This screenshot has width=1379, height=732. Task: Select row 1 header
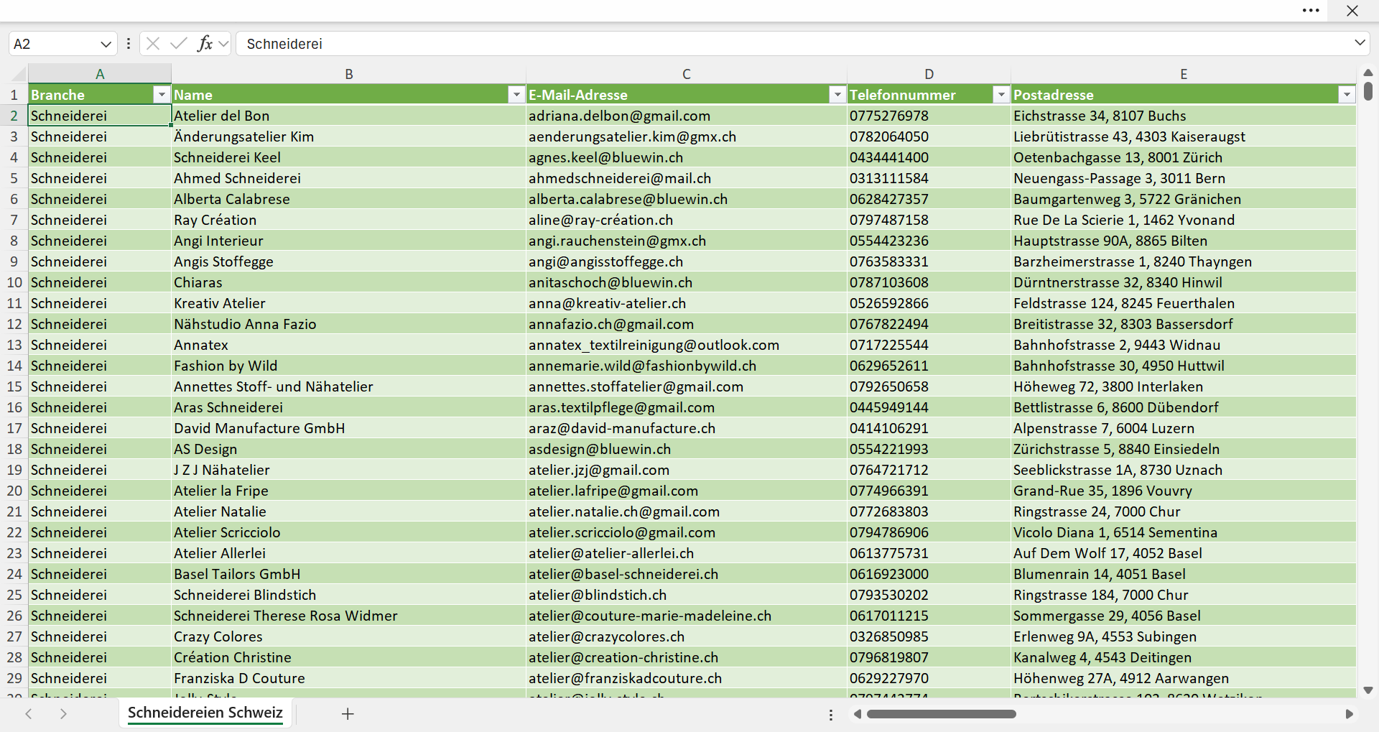[x=14, y=95]
